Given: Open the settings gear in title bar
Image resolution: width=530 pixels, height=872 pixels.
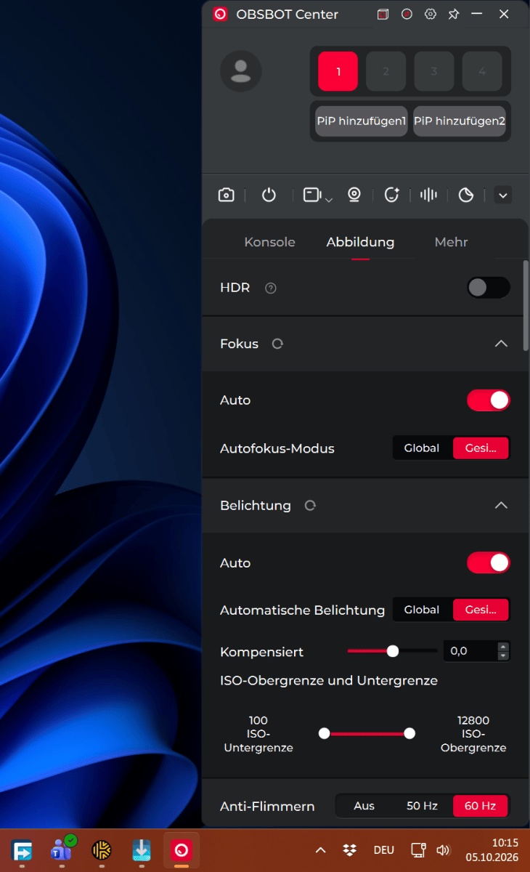Looking at the screenshot, I should point(431,14).
